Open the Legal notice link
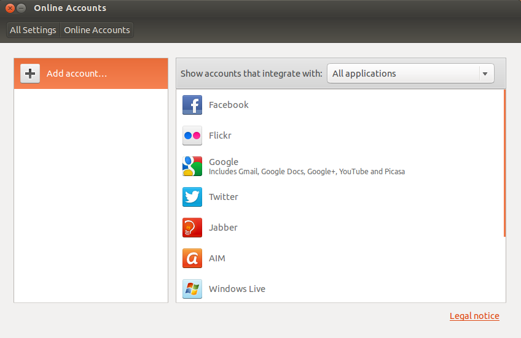 click(474, 316)
